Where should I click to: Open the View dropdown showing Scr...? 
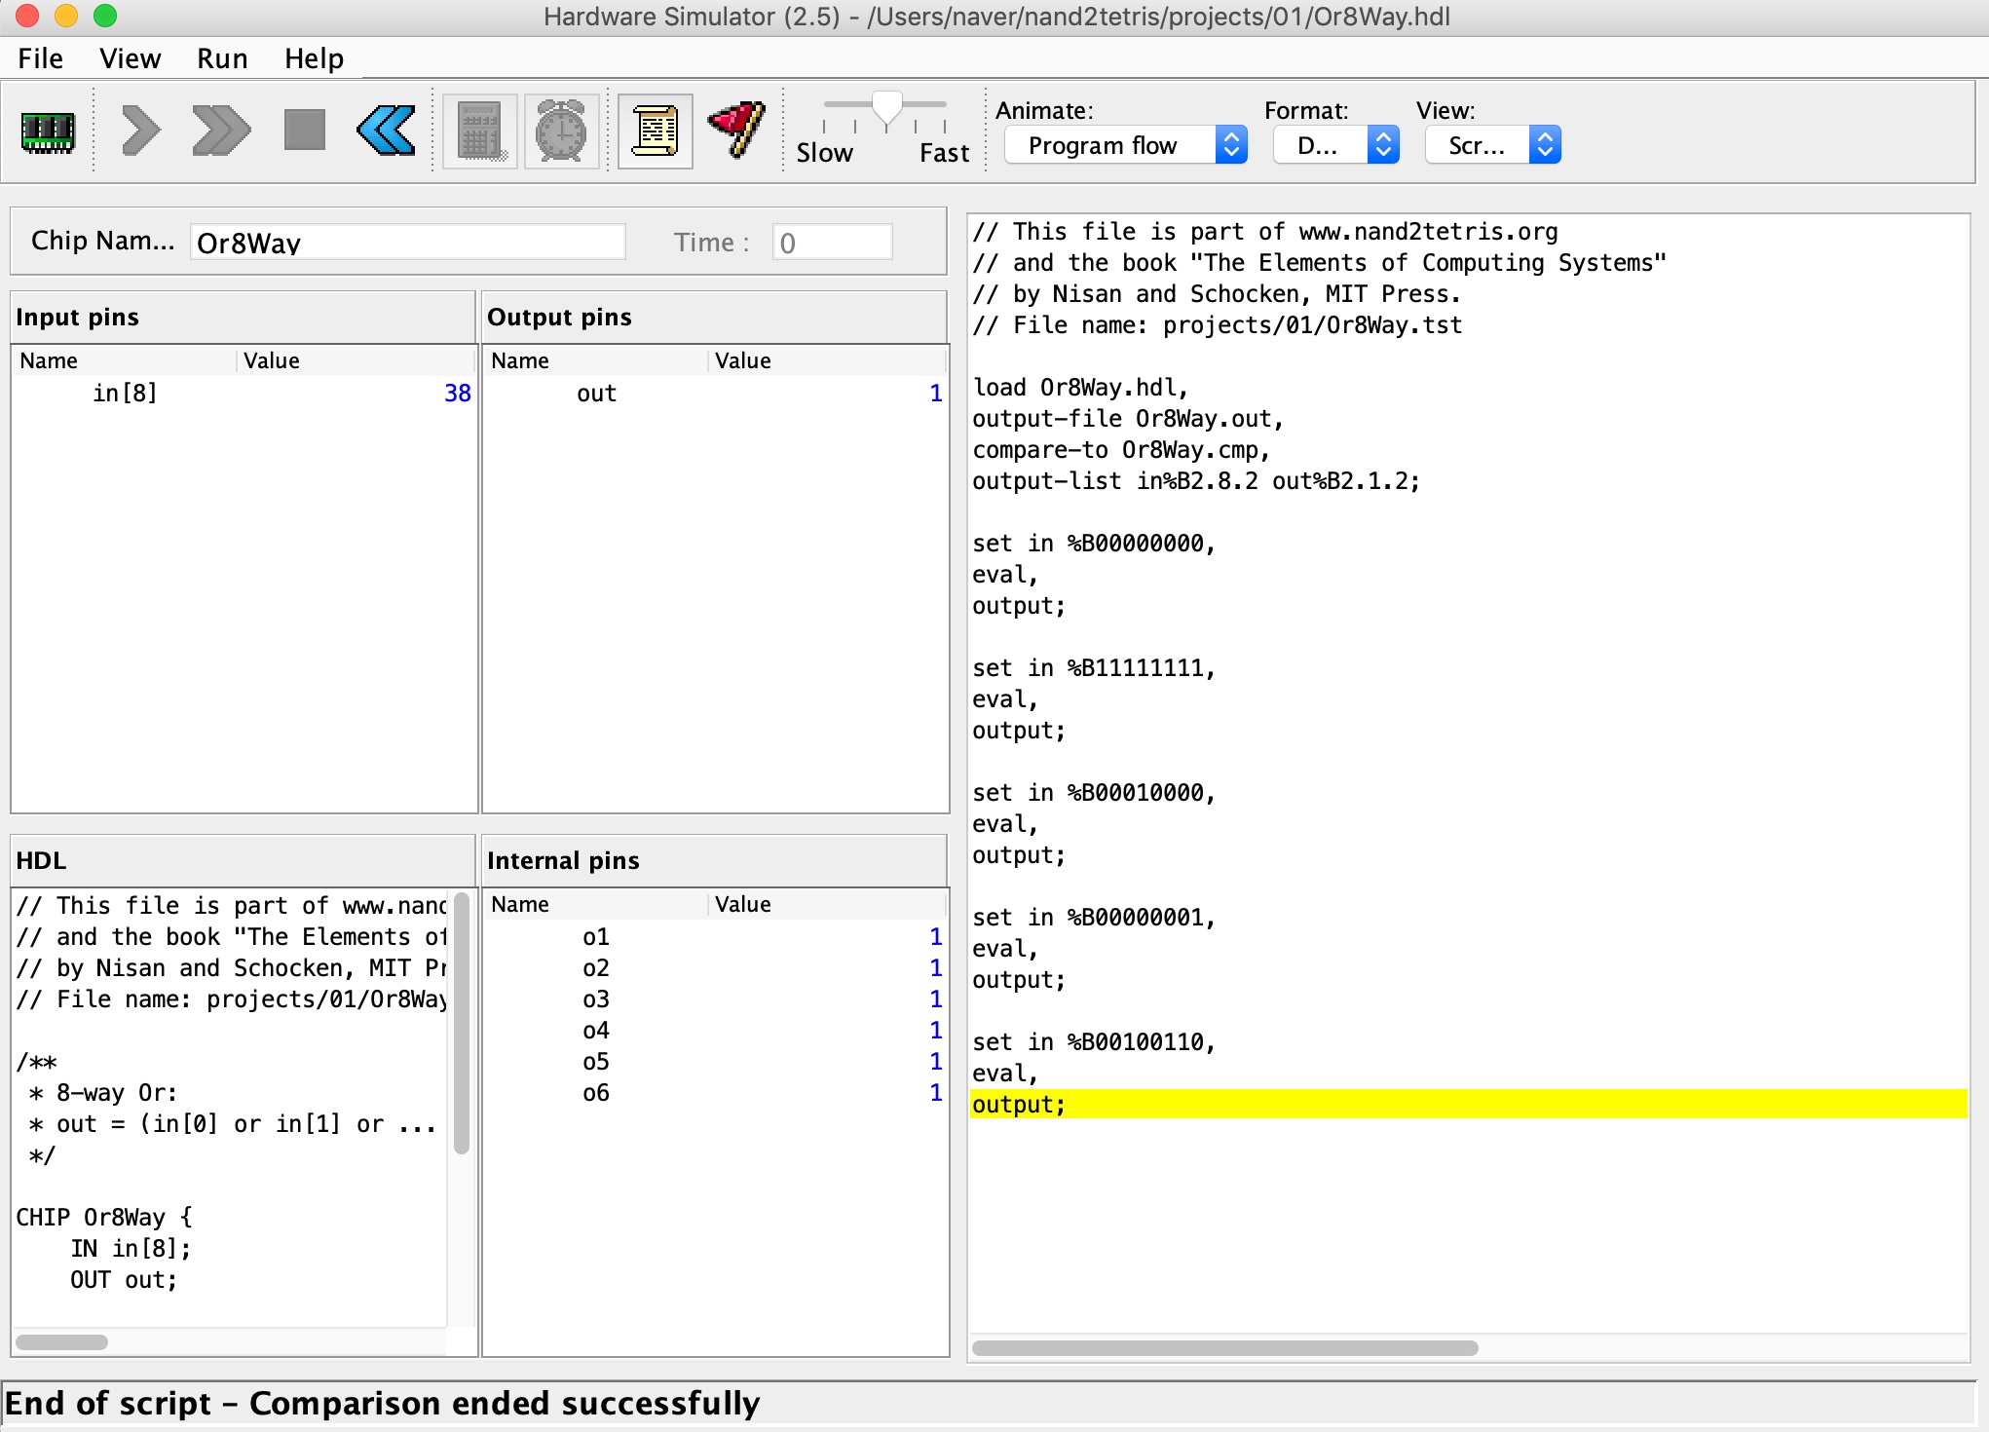click(1493, 145)
